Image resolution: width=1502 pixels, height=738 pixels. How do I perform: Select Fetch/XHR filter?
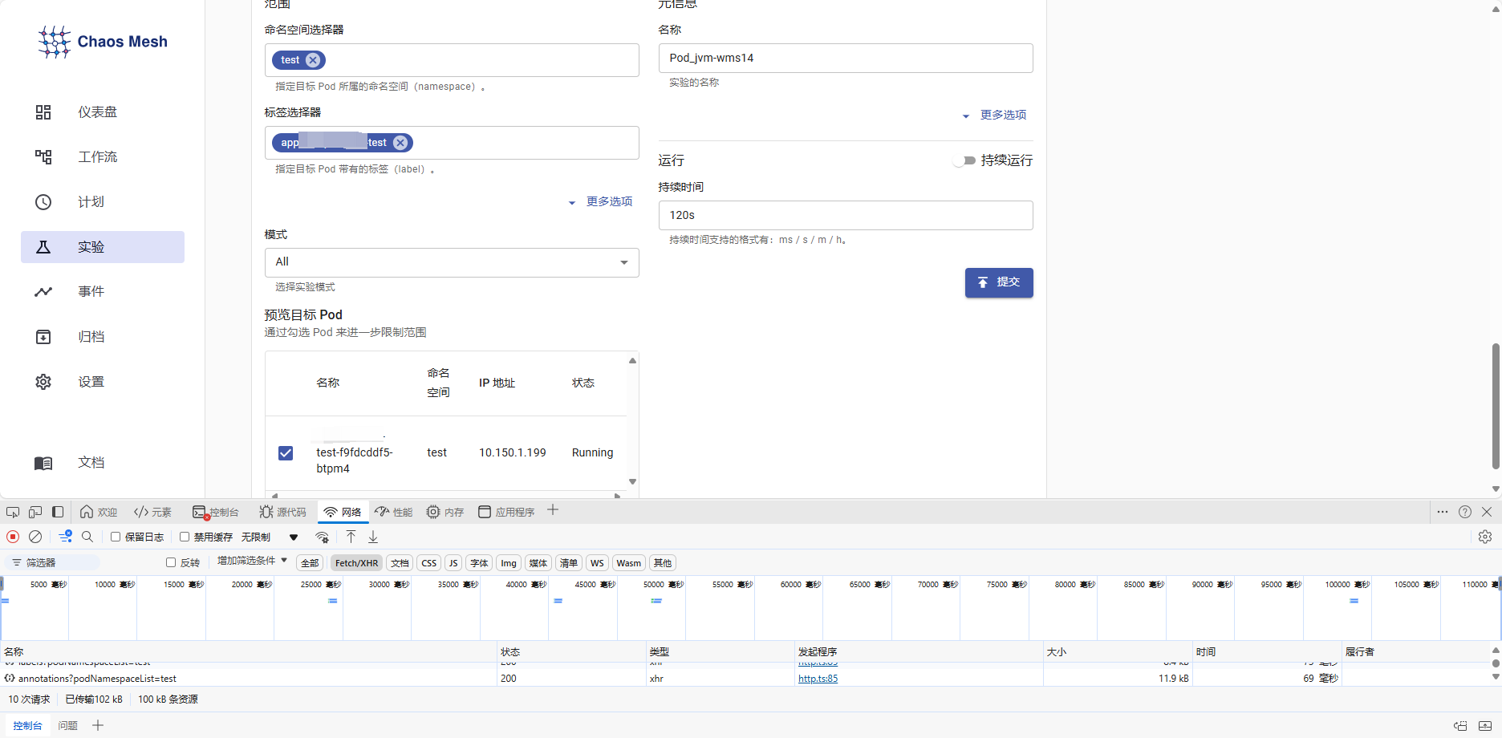pyautogui.click(x=356, y=563)
